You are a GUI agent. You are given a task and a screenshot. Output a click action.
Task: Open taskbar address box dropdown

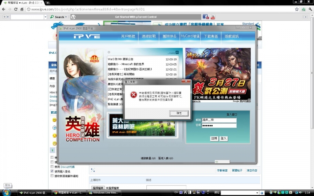pyautogui.click(x=257, y=193)
